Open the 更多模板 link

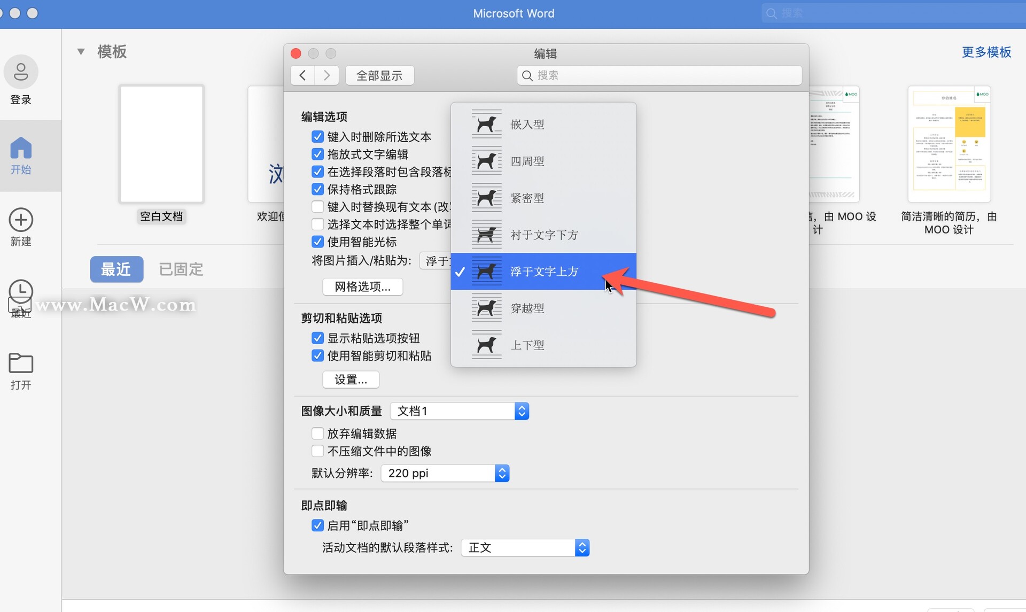(986, 52)
